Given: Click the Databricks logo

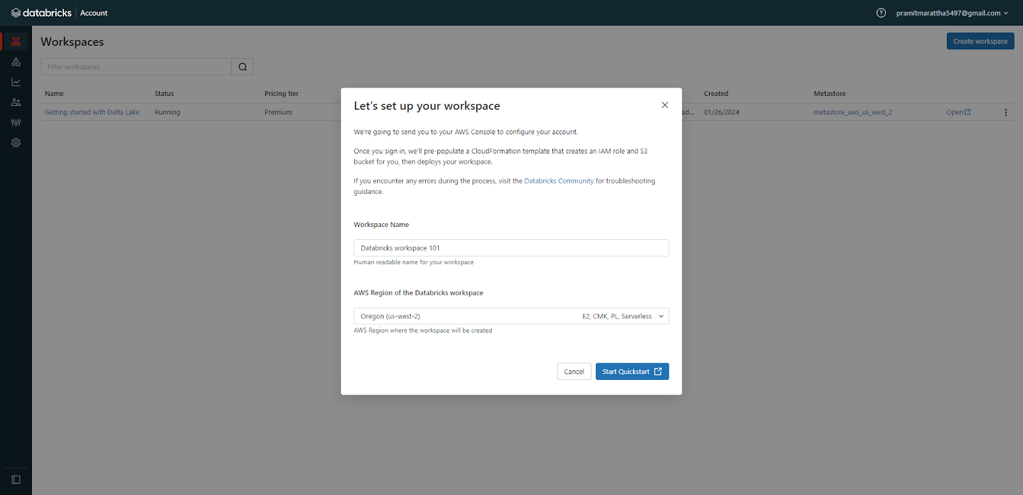Looking at the screenshot, I should click(42, 13).
